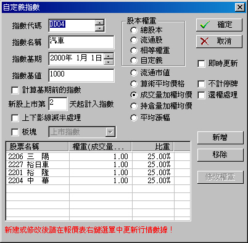Image resolution: width=248 pixels, height=243 pixels.
Task: Click the 新增 add button
Action: click(x=220, y=138)
